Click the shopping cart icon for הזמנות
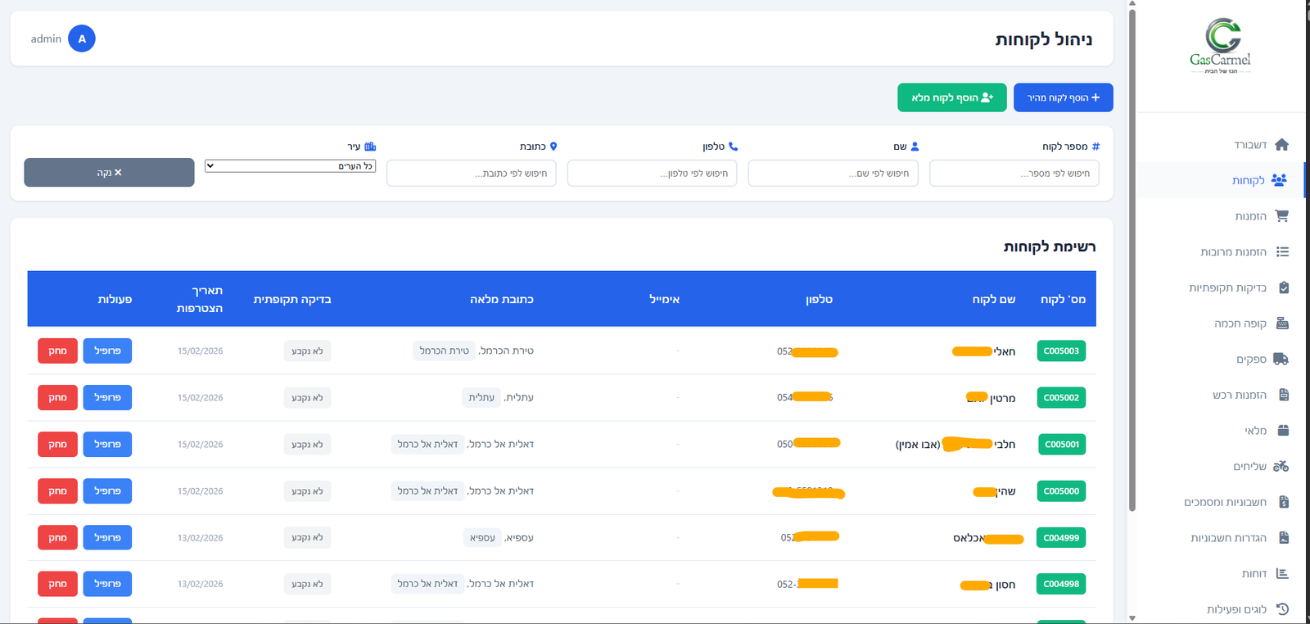 click(x=1281, y=216)
